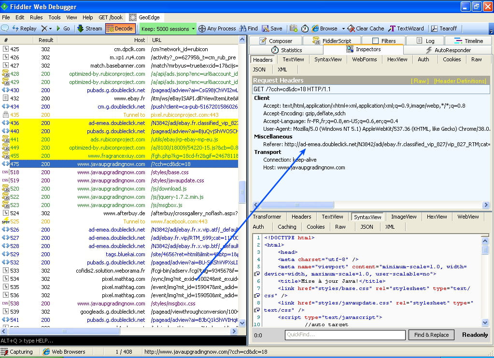Open the FiddlerScript tab
This screenshot has width=494, height=358.
pos(332,41)
